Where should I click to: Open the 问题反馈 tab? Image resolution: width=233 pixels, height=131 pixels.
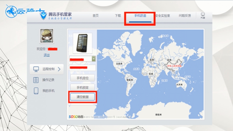tap(185, 16)
